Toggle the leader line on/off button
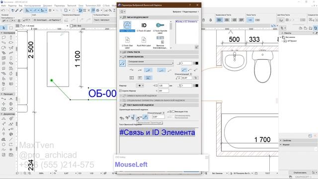This screenshot has height=179, width=318. (123, 63)
